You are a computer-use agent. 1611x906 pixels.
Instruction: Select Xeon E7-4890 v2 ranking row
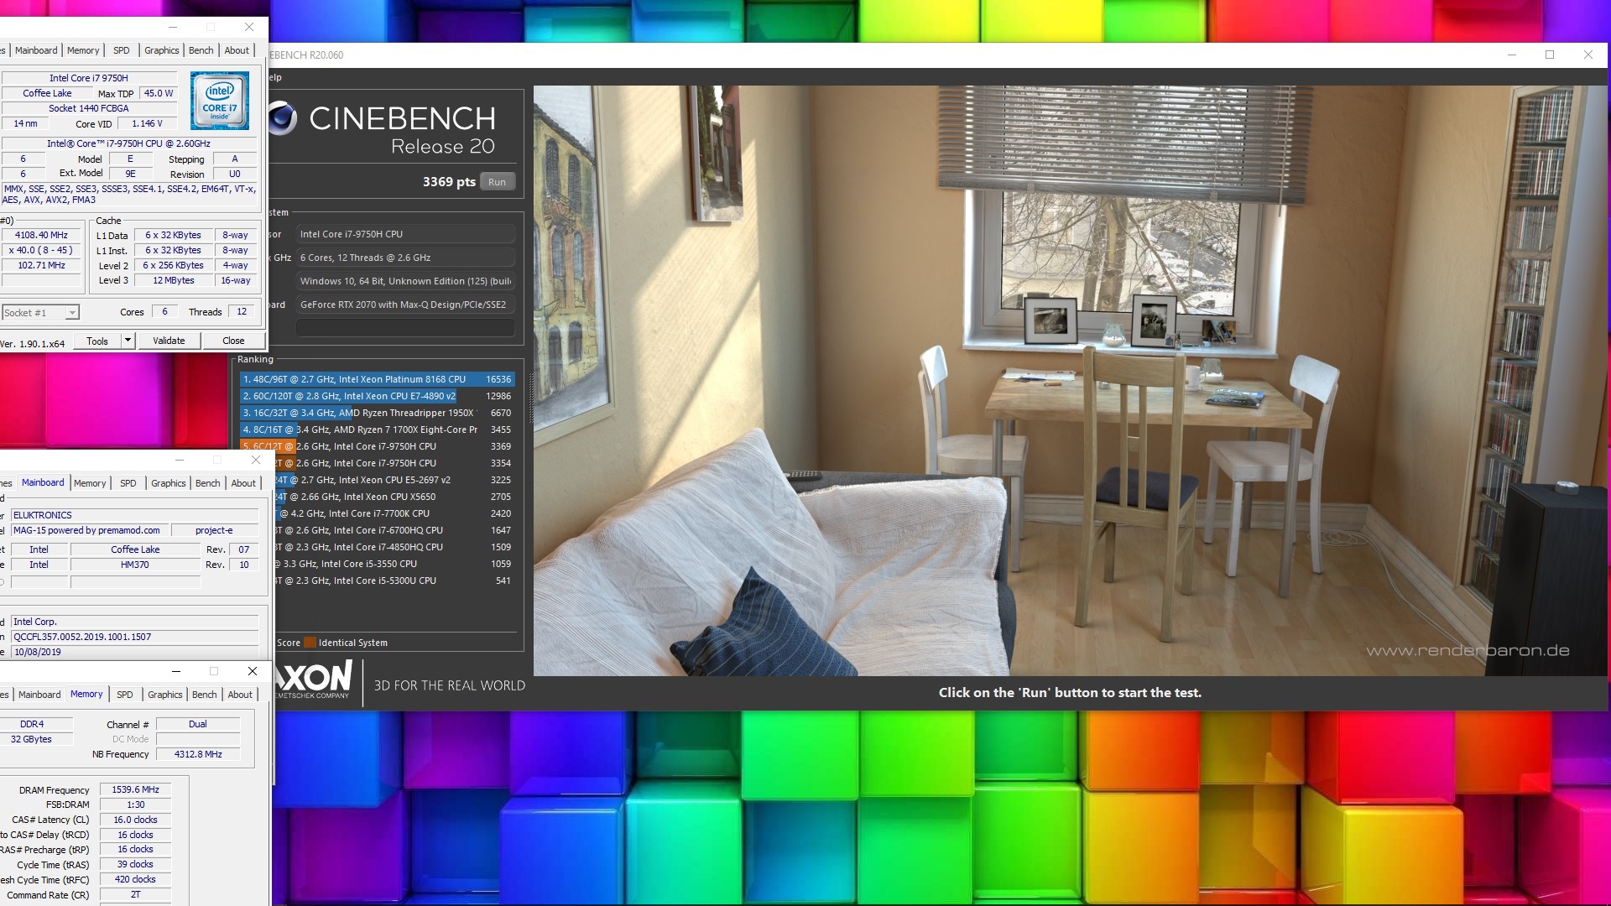[x=377, y=396]
